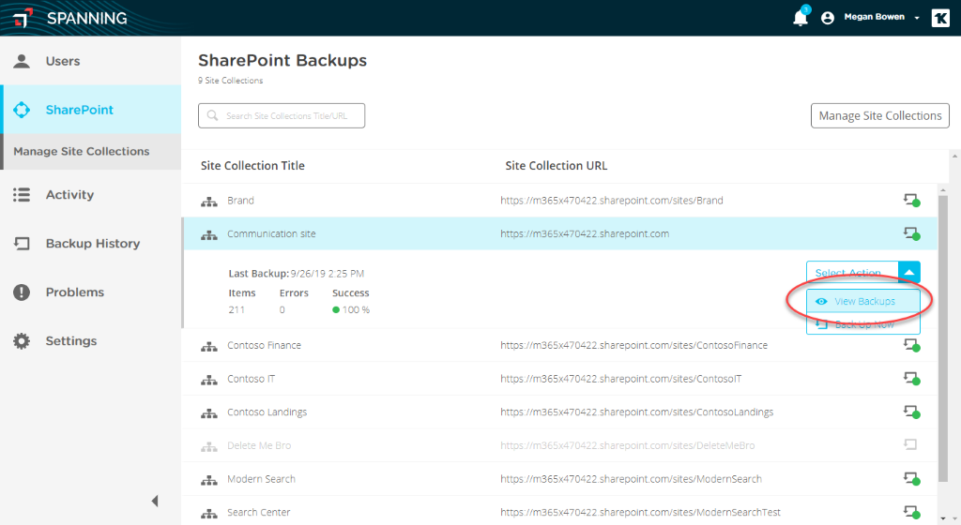Open Backup History in sidebar

point(91,244)
